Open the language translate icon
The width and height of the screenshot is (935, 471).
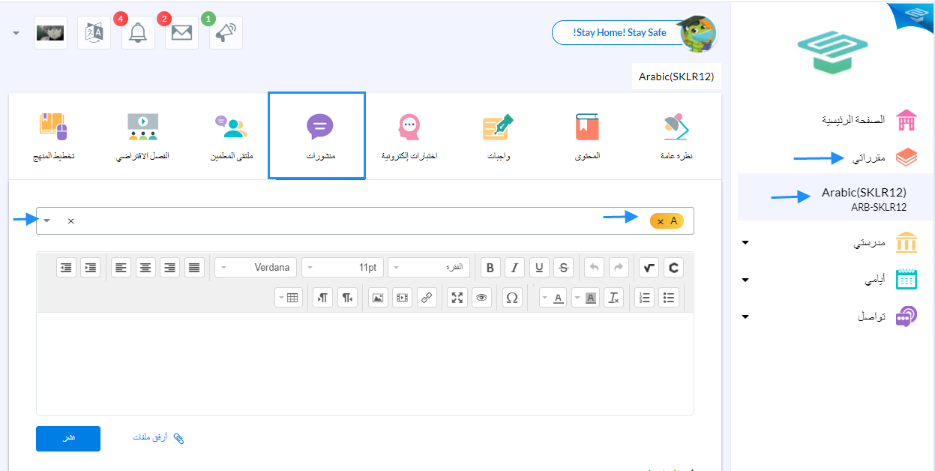tap(94, 33)
